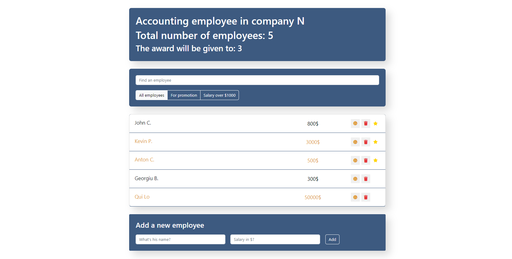Click the star beside Kevin P.
512x259 pixels.
coord(375,142)
